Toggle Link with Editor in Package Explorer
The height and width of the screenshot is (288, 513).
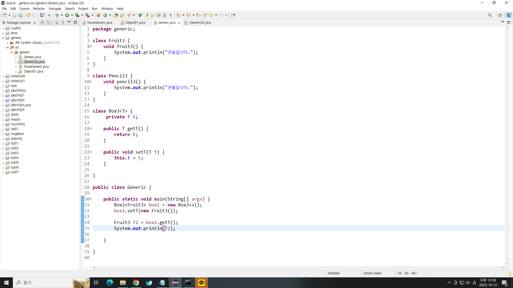tap(48, 23)
